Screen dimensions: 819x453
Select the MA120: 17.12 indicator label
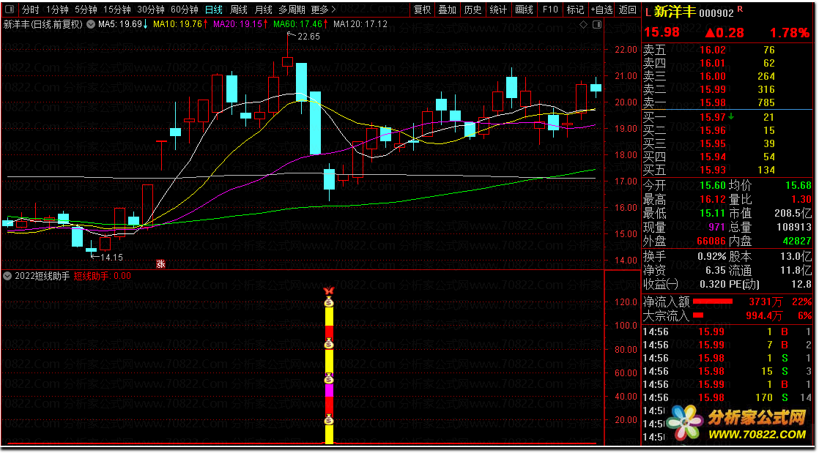click(361, 24)
